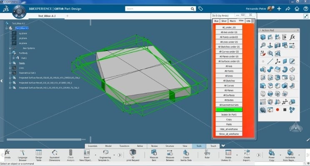Click the All Geometrical Sets button

pyautogui.click(x=229, y=105)
